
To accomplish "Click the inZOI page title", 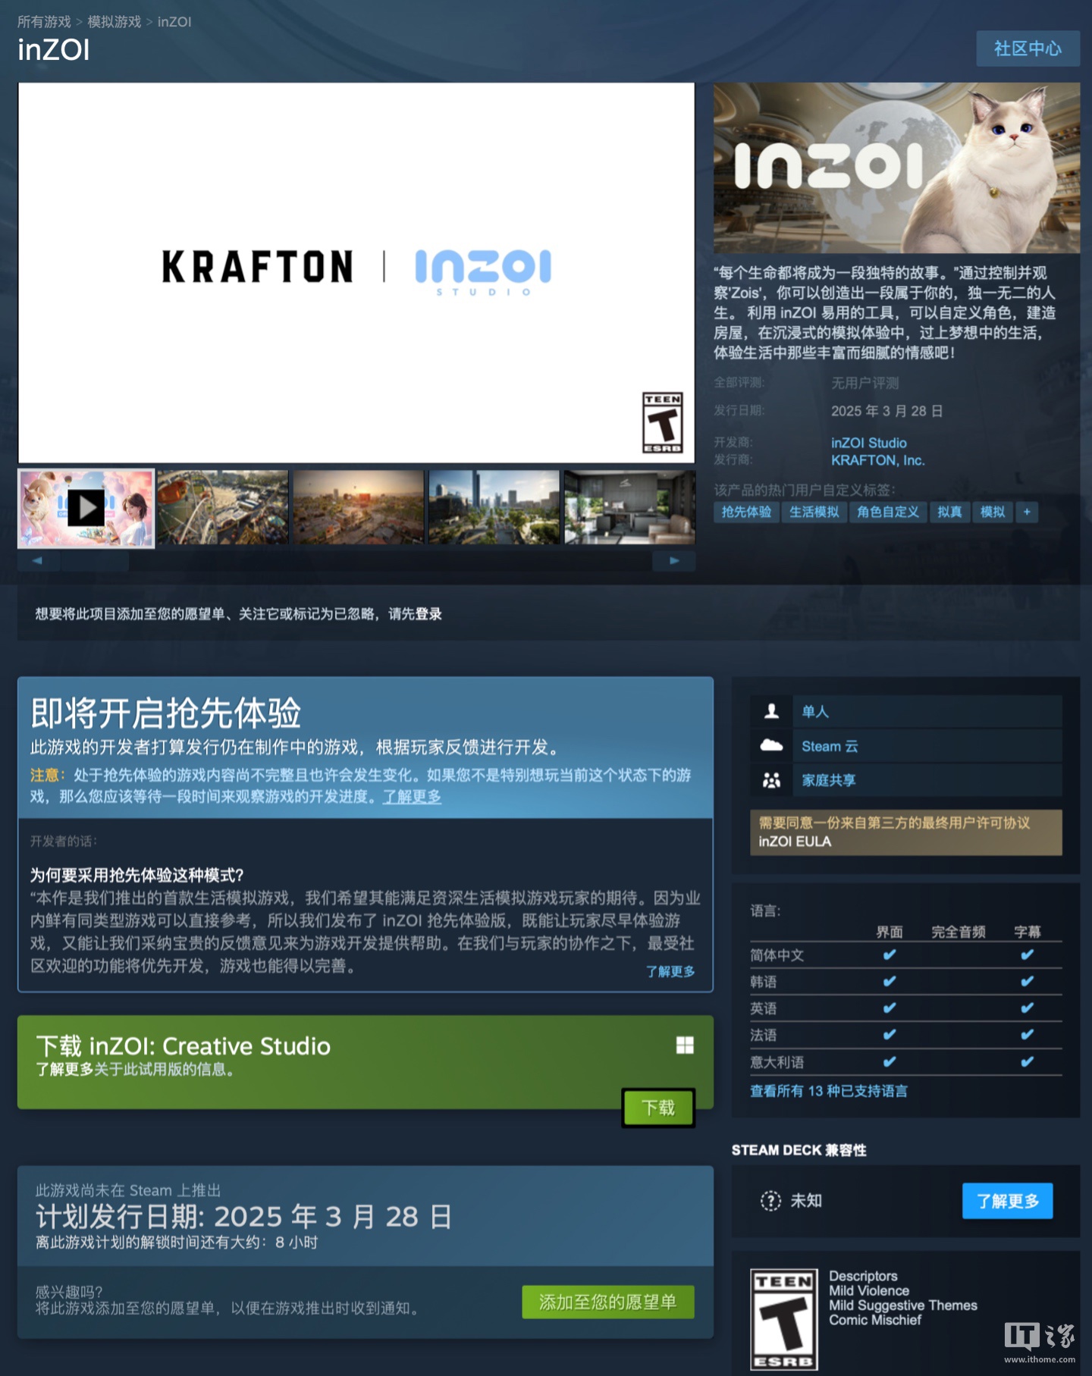I will 54,50.
